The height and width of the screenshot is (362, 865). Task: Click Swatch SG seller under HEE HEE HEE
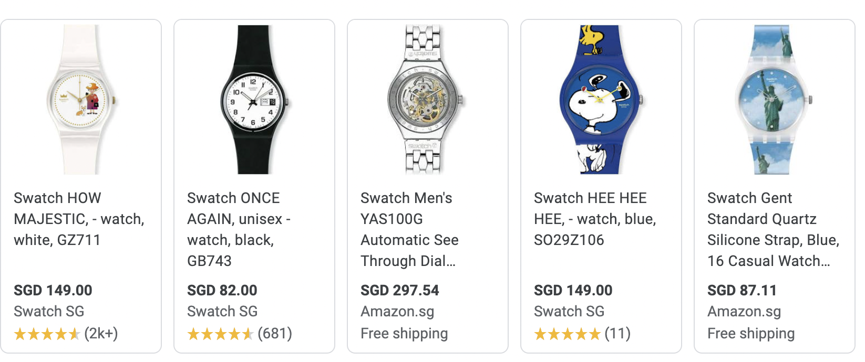pos(569,311)
